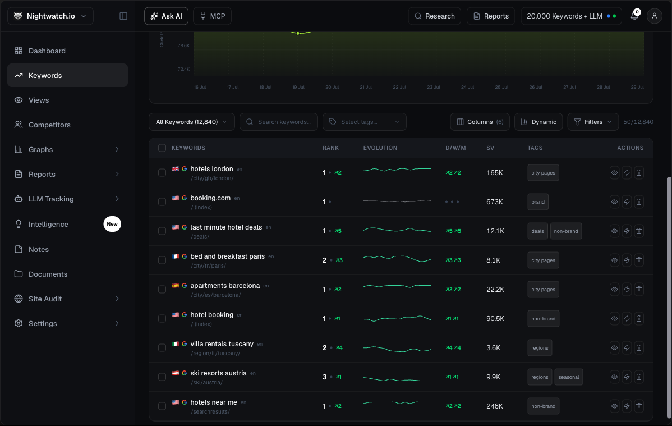Toggle the sidebar collapse icon
The image size is (672, 426).
(x=123, y=16)
